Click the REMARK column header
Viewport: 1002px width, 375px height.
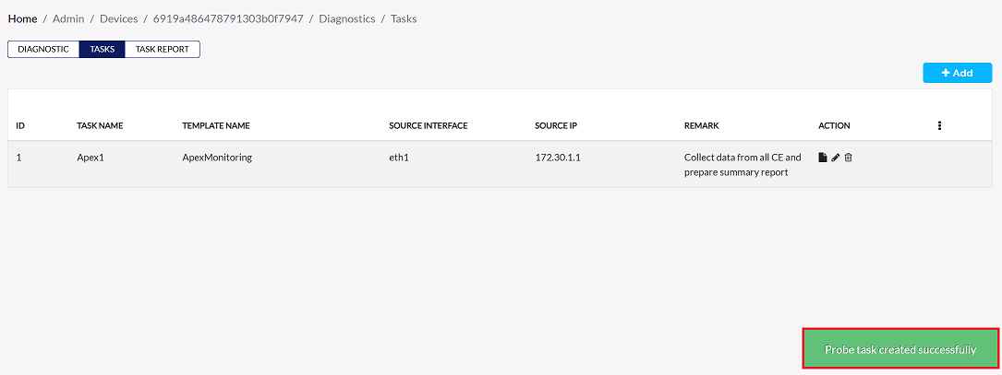tap(701, 125)
